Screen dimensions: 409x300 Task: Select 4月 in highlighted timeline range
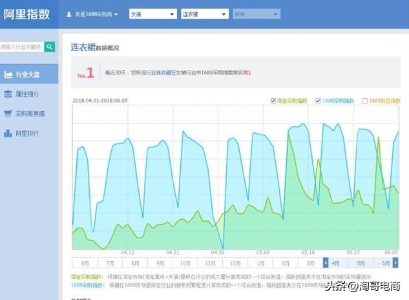point(336,263)
